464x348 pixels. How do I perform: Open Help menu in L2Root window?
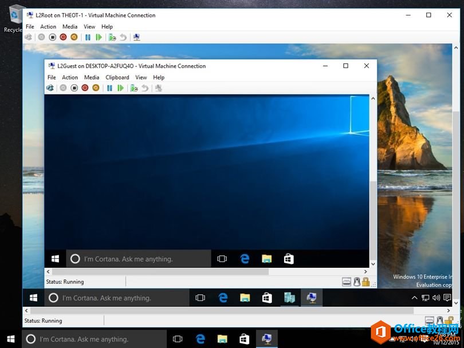pos(107,26)
